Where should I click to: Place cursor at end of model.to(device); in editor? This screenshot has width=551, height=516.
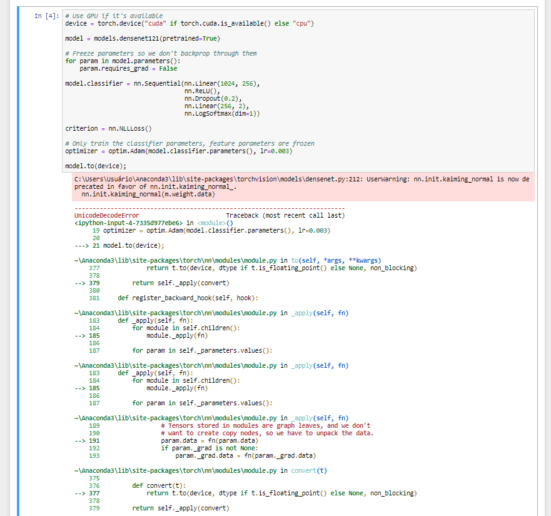[127, 166]
